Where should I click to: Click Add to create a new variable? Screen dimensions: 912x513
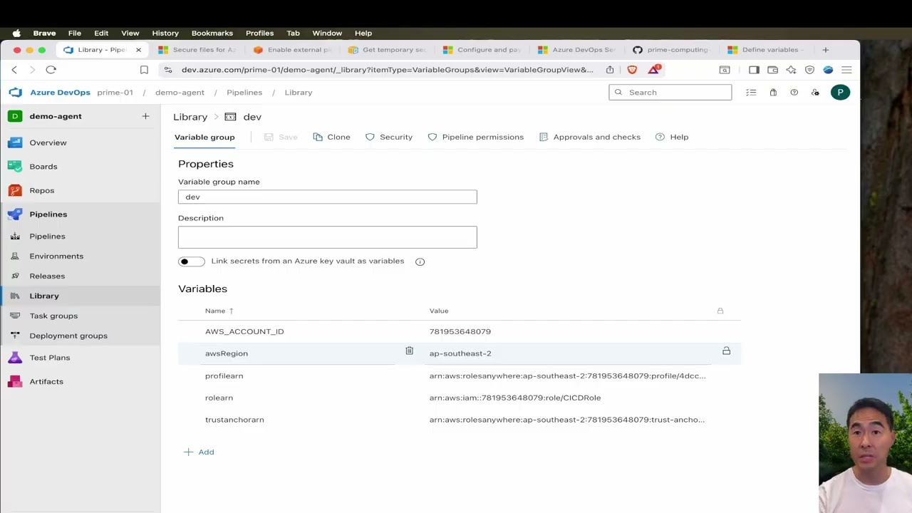(199, 452)
